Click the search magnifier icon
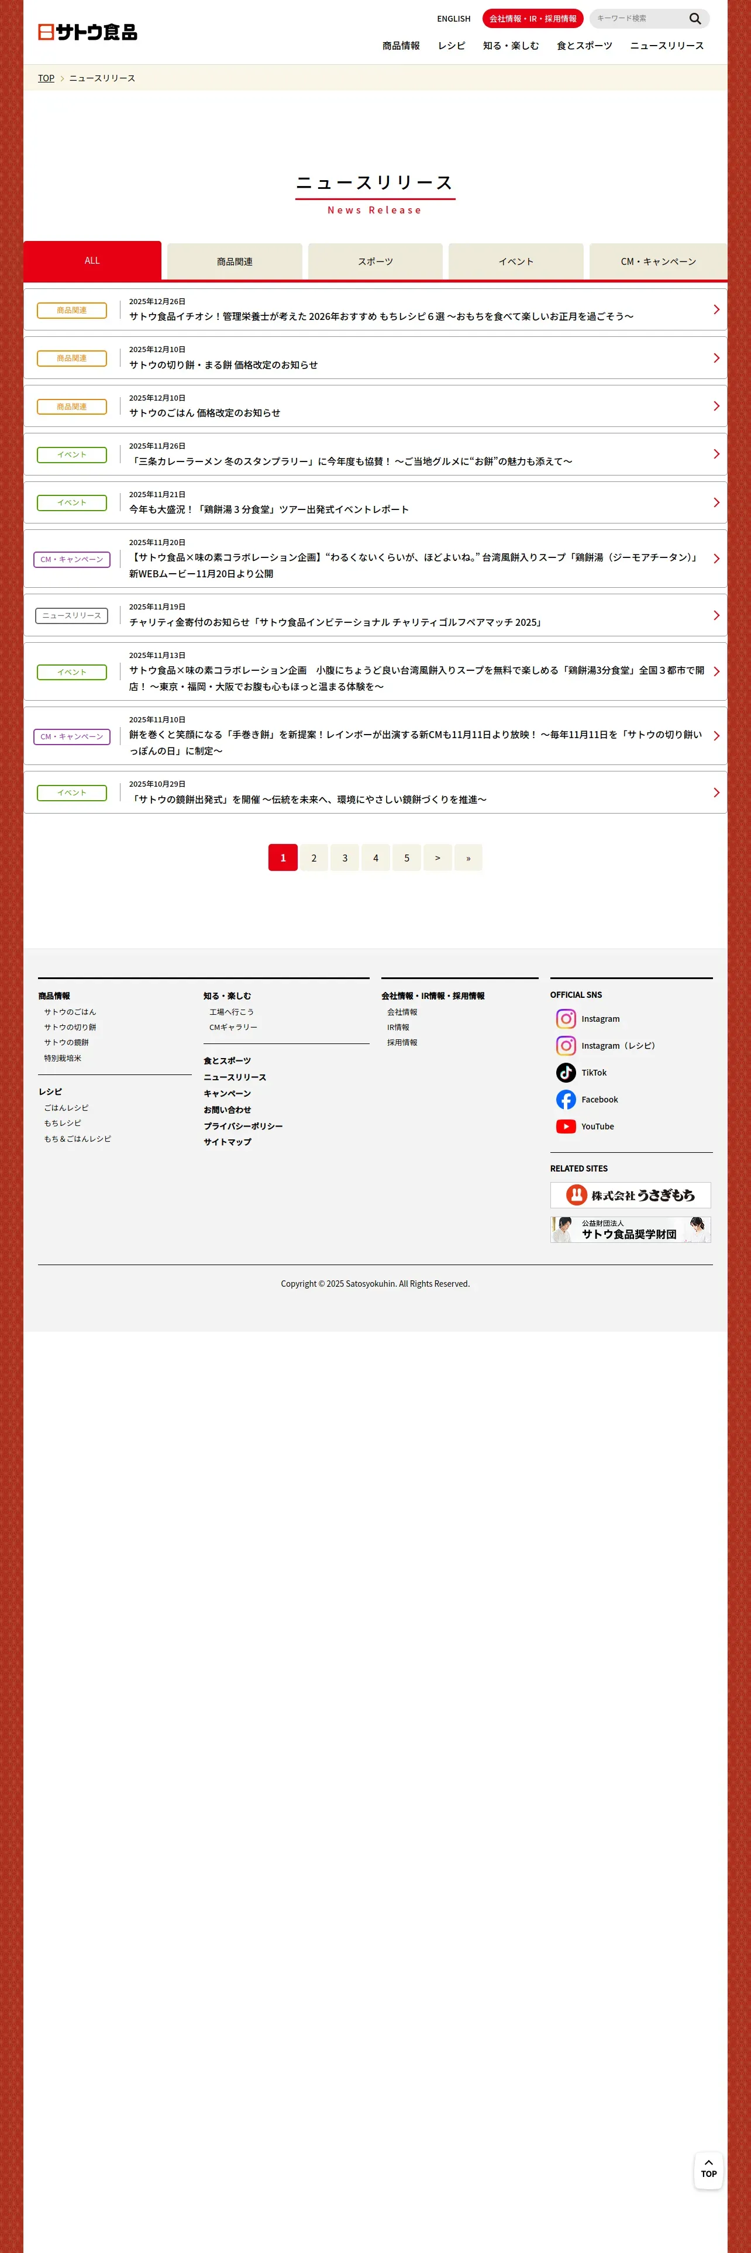 coord(695,18)
